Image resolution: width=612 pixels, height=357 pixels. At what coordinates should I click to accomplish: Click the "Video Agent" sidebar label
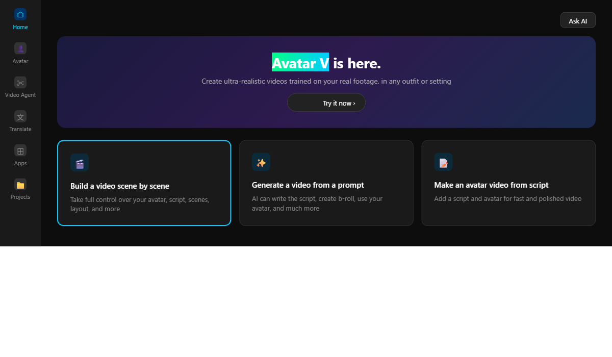20,95
